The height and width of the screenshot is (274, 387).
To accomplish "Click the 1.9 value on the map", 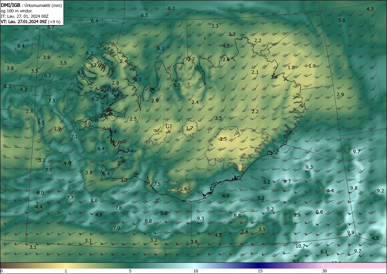I will coord(312,66).
